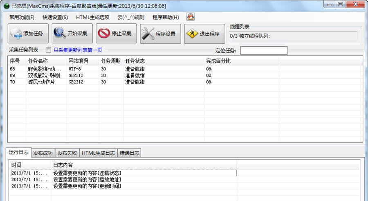Screen dimensions: 368x201
Task: Click the 只采集更新列表第一页 blue label
Action: [78, 50]
